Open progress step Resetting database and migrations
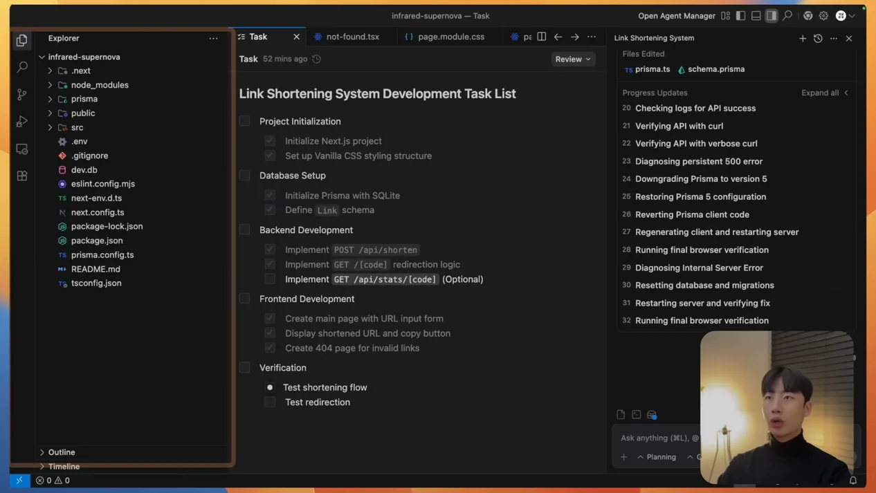Image resolution: width=876 pixels, height=493 pixels. (x=704, y=285)
